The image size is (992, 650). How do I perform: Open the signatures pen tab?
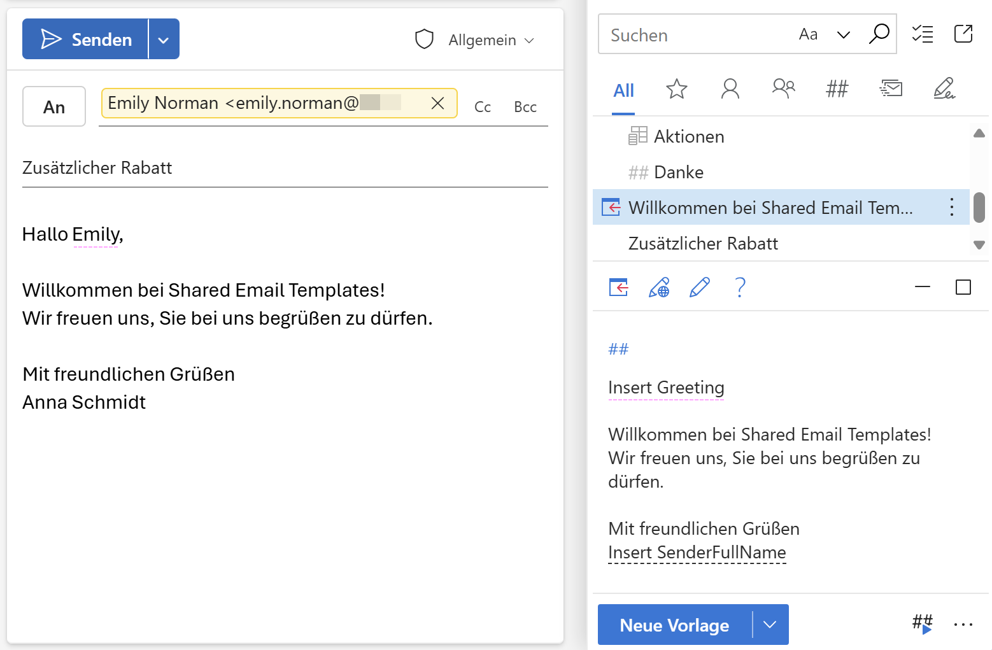point(944,89)
